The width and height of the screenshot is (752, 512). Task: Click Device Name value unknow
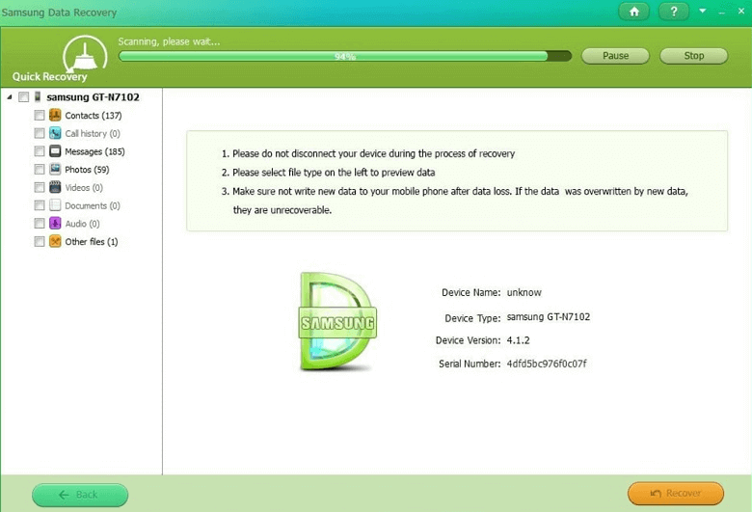(x=524, y=292)
